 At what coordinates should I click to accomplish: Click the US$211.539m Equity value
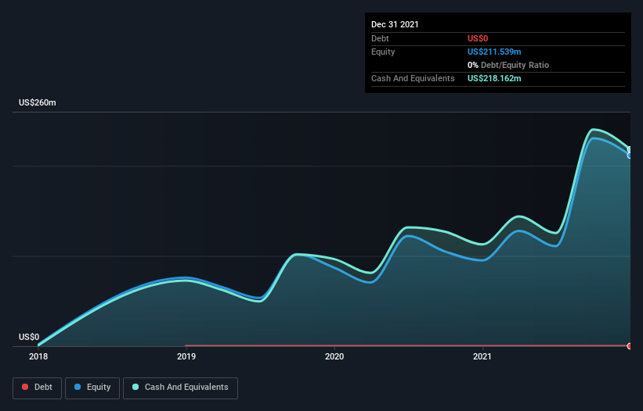coord(494,52)
